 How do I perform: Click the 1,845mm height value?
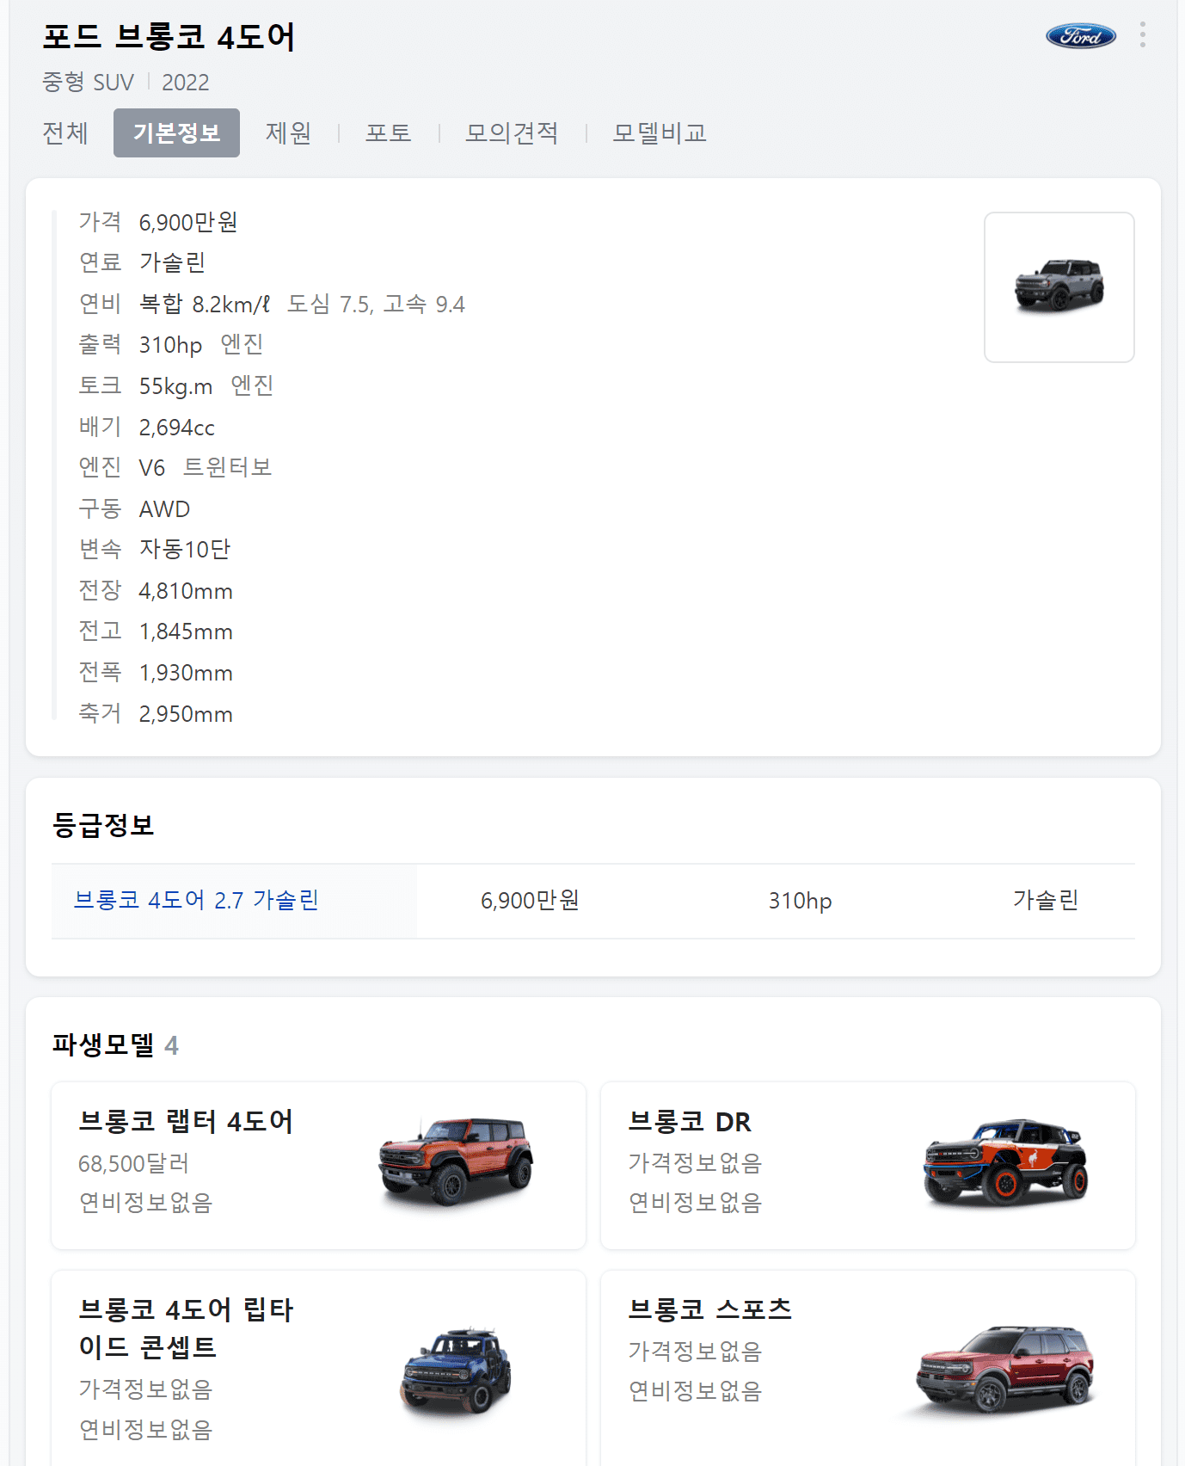point(186,631)
